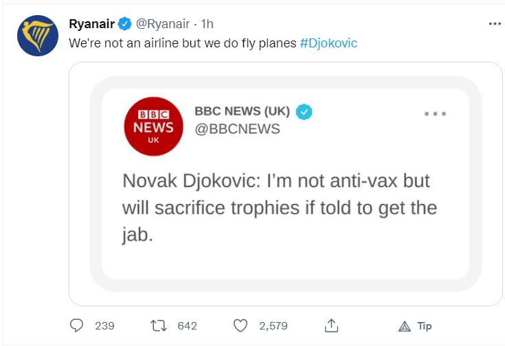Image resolution: width=505 pixels, height=346 pixels.
Task: Click the BBC News red logo
Action: click(153, 126)
